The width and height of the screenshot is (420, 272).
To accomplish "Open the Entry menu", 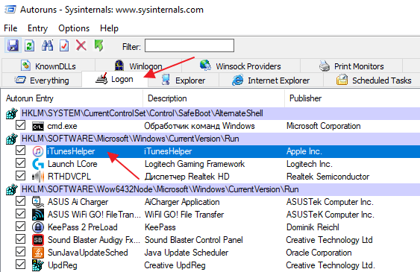I will tap(37, 28).
